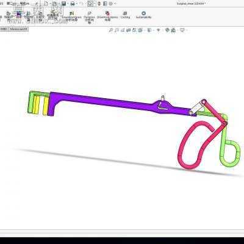Click the Display Style icon

pyautogui.click(x=149, y=30)
